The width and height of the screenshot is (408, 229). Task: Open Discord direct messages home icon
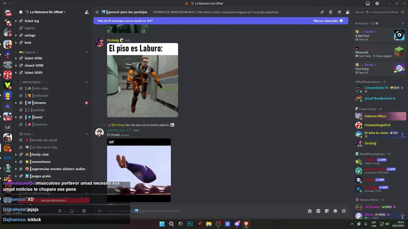pyautogui.click(x=8, y=12)
